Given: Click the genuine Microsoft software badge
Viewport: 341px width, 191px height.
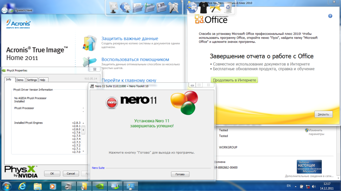Looking at the screenshot, I should (x=309, y=166).
